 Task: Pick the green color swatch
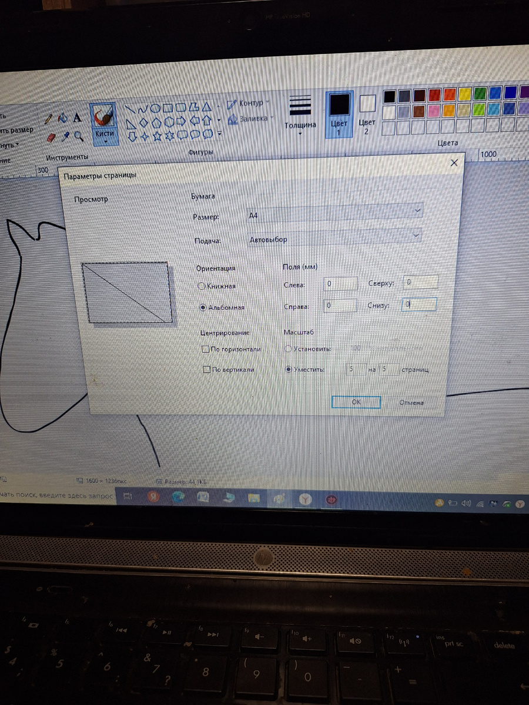pos(480,93)
